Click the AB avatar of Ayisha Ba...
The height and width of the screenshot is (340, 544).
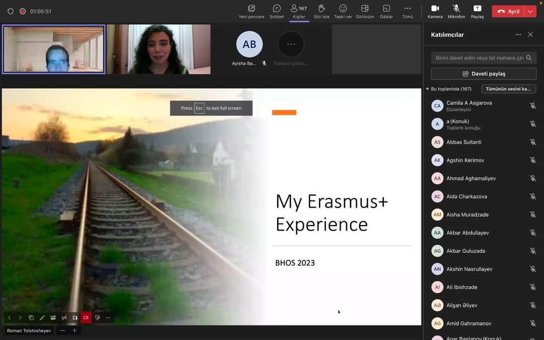249,44
